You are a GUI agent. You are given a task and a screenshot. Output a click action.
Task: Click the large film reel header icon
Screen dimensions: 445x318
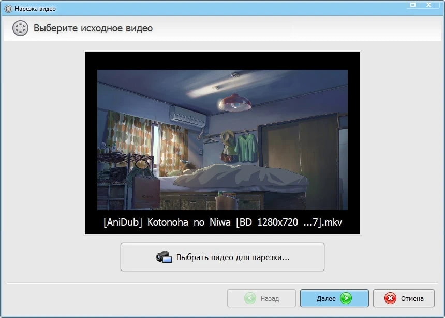[x=20, y=28]
